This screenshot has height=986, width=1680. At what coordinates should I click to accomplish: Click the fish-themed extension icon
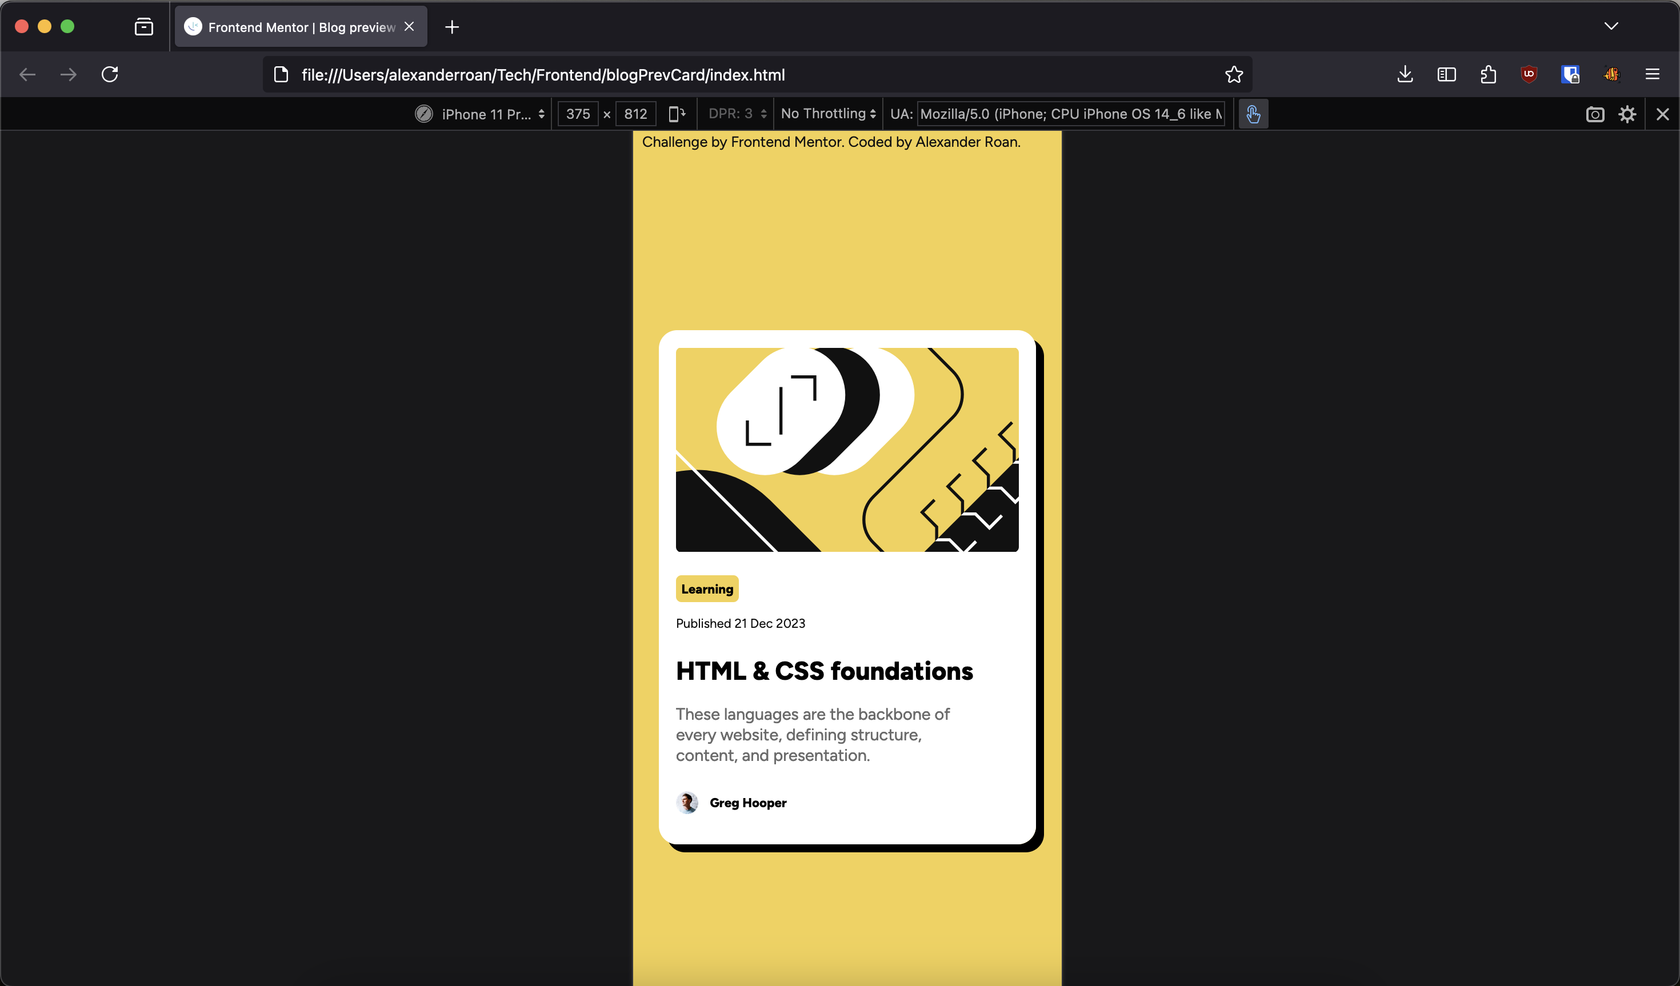1612,74
